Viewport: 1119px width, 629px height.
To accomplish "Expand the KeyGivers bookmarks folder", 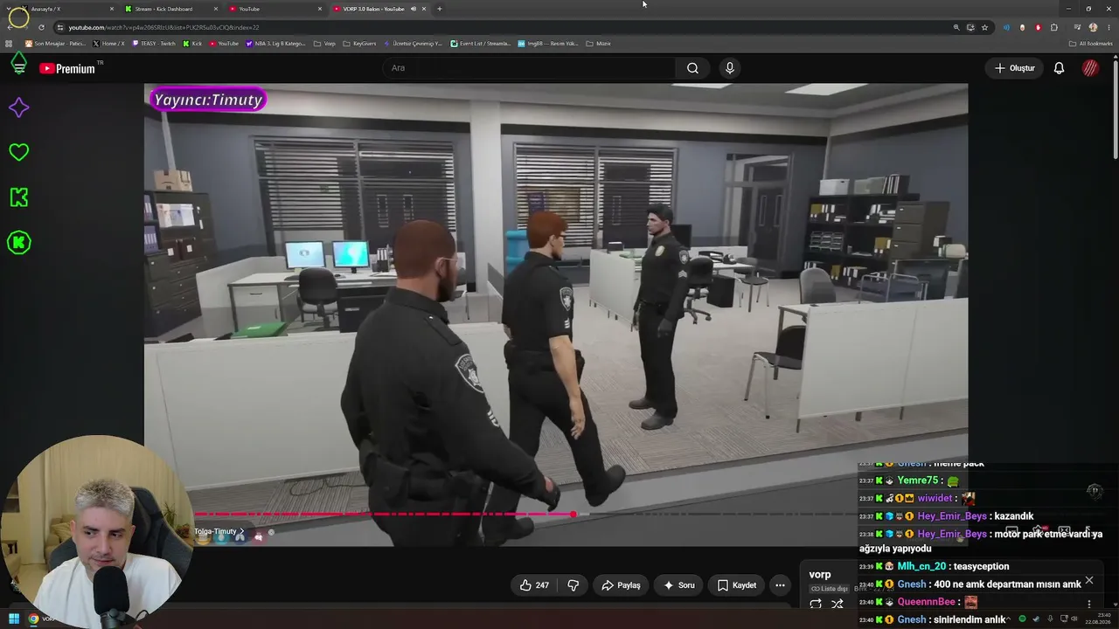I will [359, 43].
